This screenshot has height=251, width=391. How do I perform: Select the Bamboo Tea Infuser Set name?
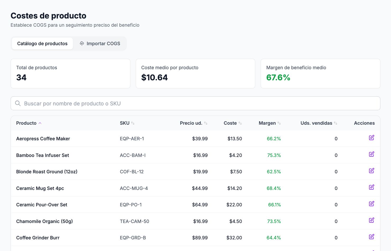tap(43, 155)
